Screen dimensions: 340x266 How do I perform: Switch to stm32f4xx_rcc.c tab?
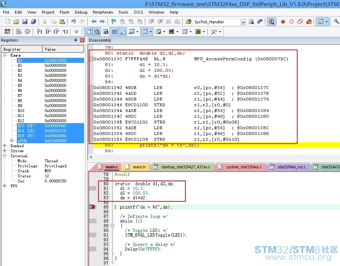[288, 167]
